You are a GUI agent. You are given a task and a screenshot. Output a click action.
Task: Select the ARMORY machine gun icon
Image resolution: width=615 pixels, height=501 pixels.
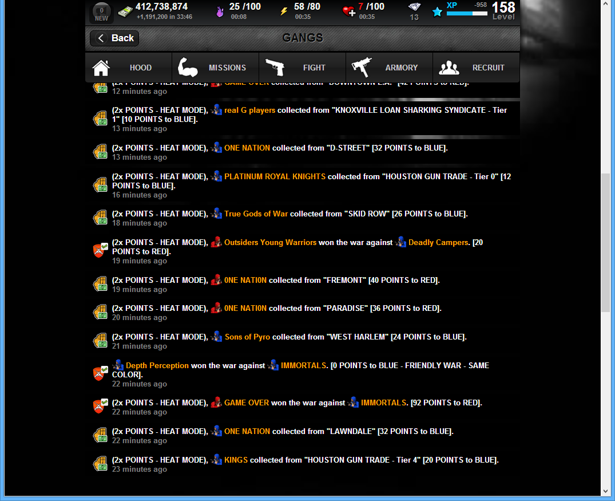(x=361, y=67)
